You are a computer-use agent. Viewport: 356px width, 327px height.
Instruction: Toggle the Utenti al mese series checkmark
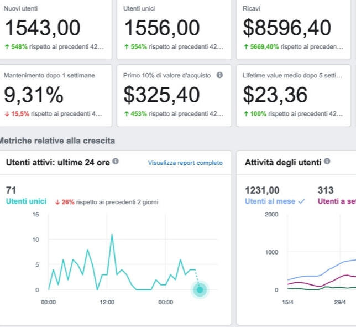(x=301, y=201)
